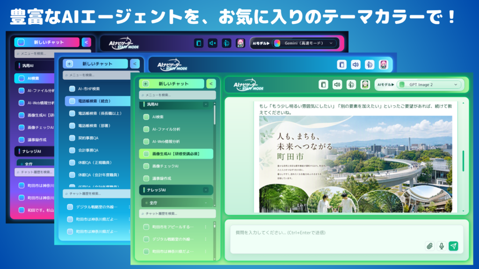Unmute the muted speaker icon in purple window

(x=213, y=43)
